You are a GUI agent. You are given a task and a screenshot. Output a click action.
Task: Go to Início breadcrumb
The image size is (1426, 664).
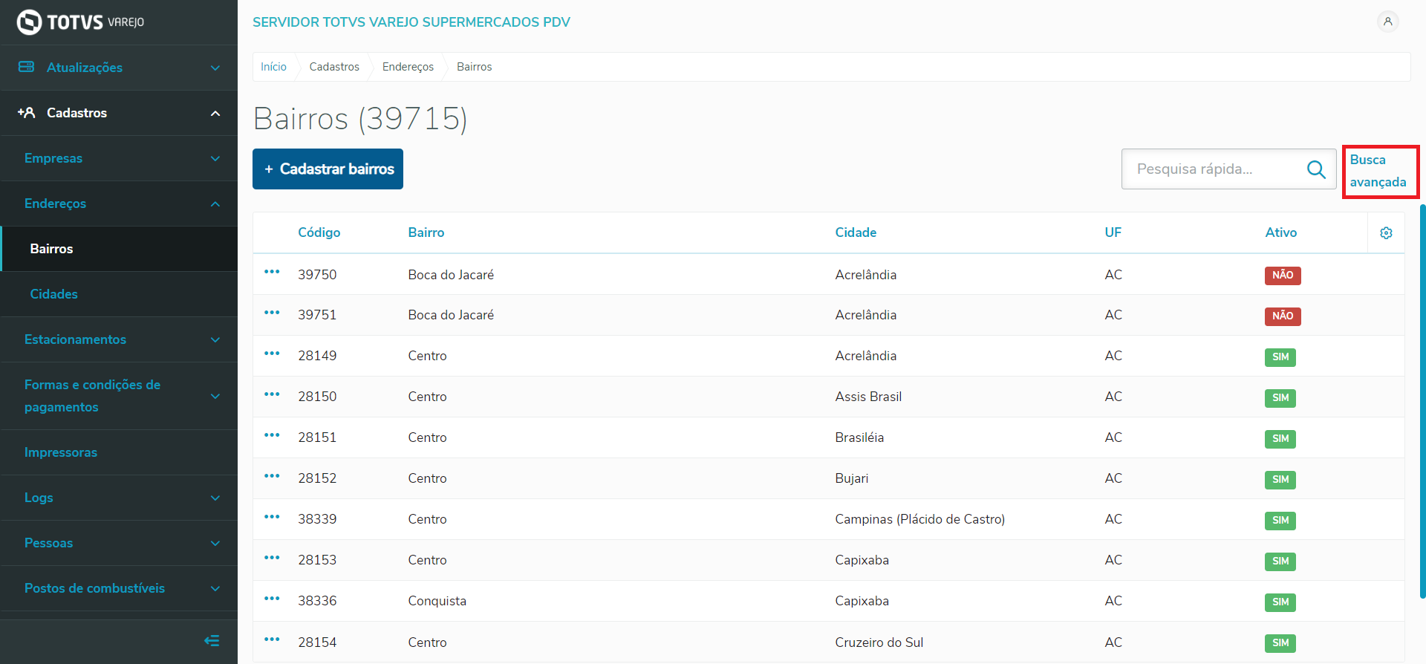pyautogui.click(x=273, y=67)
